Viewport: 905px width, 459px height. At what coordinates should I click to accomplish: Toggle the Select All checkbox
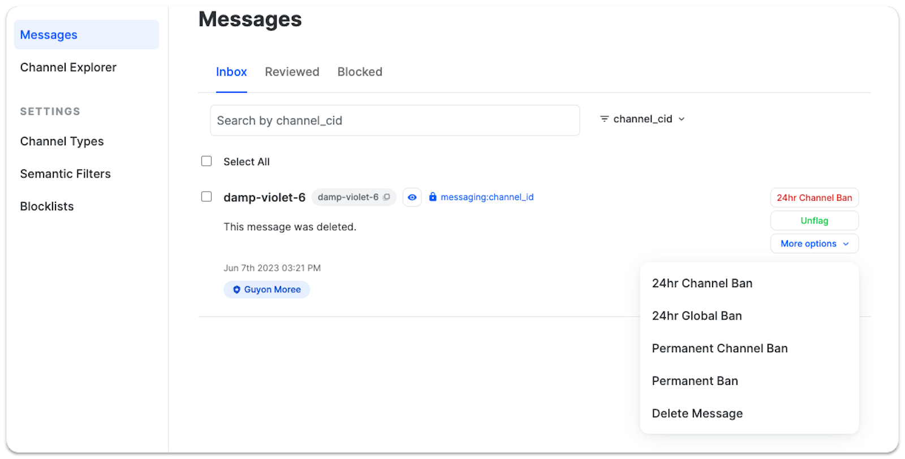pyautogui.click(x=206, y=161)
